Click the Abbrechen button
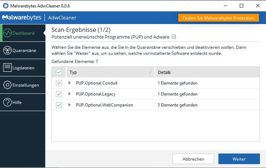This screenshot has width=266, height=168. (193, 159)
